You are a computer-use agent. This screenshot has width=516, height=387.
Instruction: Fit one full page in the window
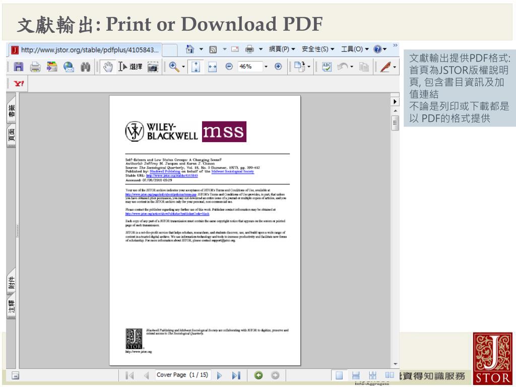[x=196, y=67]
